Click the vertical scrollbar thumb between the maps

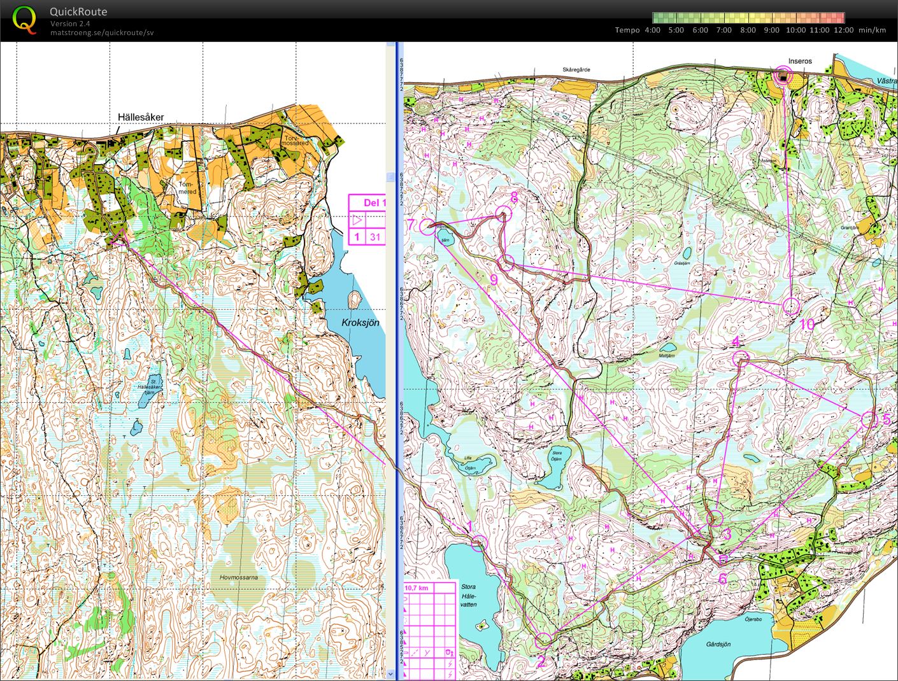pyautogui.click(x=391, y=176)
